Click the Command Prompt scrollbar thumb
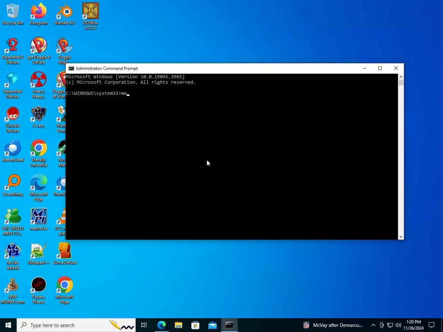This screenshot has width=443, height=332. [x=401, y=82]
